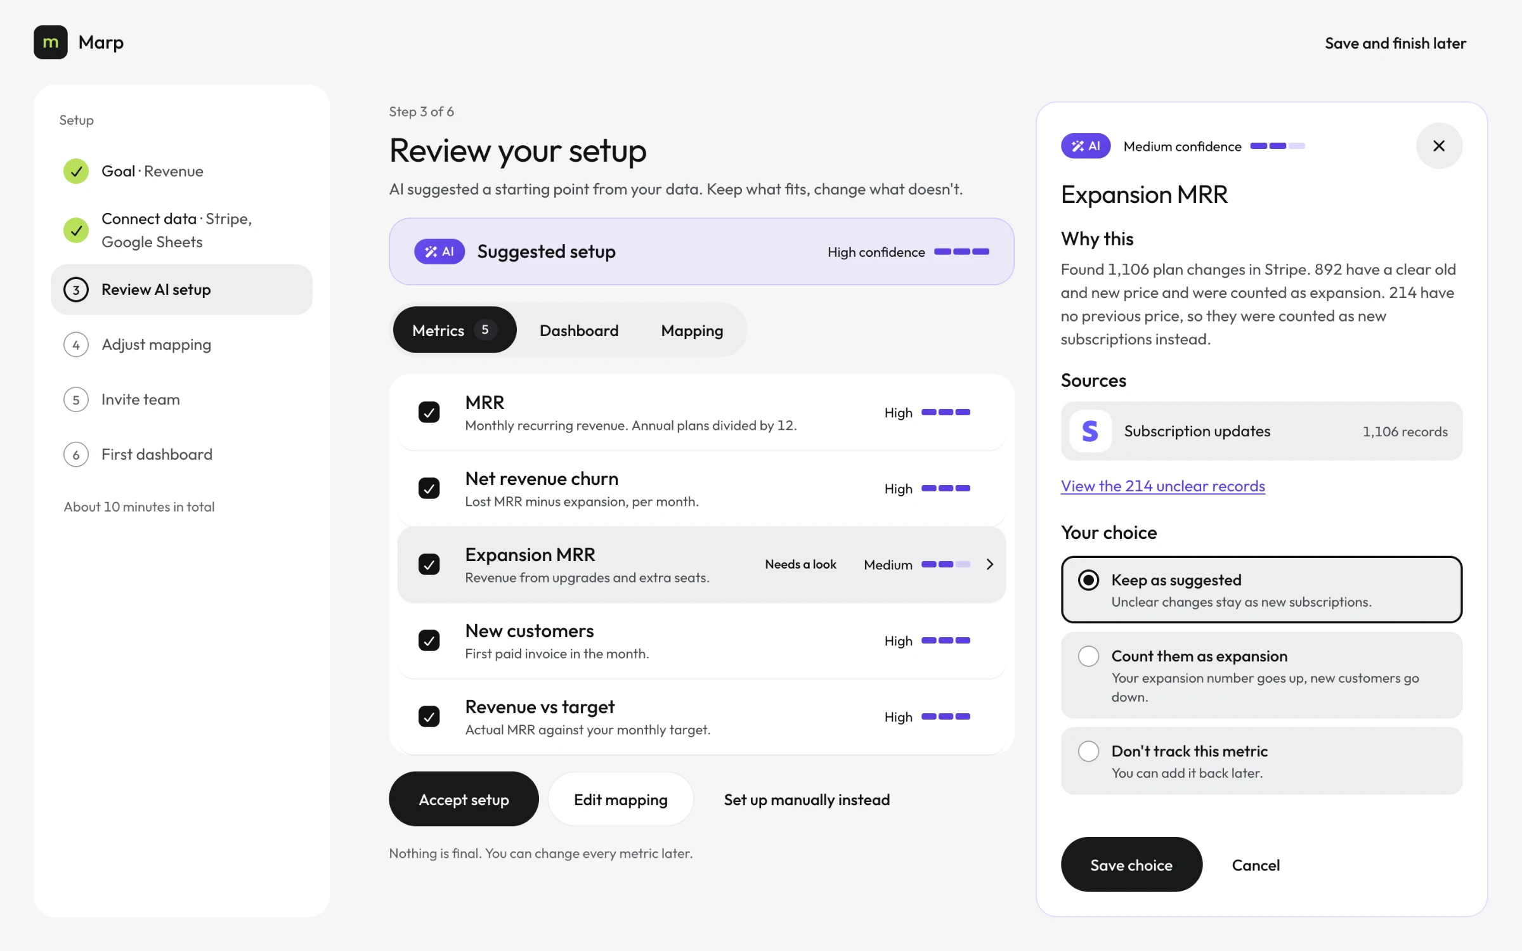Click the Accept setup button

[464, 799]
